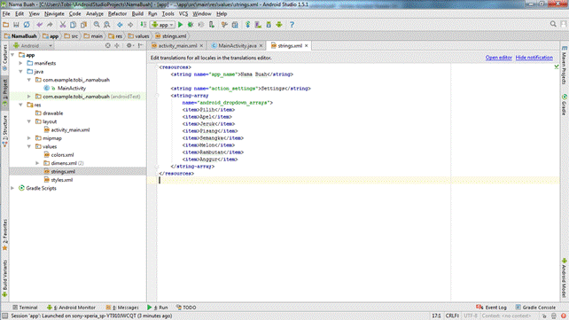Click Hide notification link

pos(534,58)
